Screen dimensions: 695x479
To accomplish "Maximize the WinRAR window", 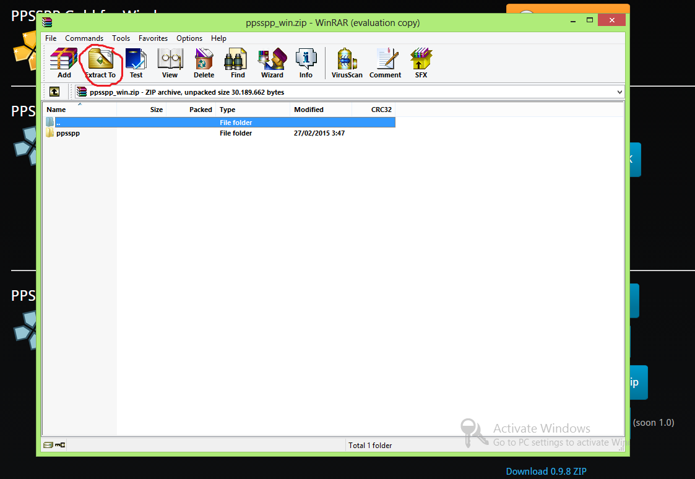I will tap(590, 20).
